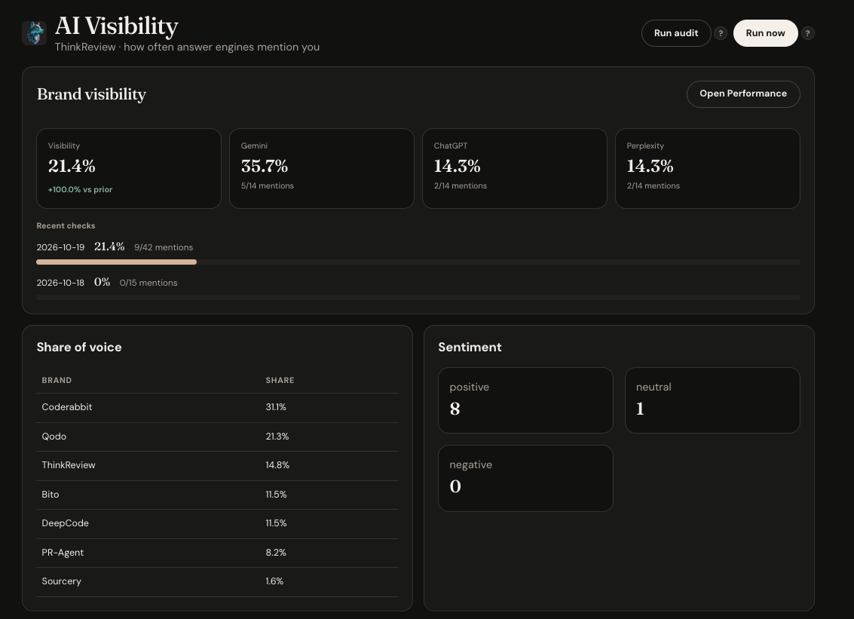Click the 2026-10-18 check date
This screenshot has width=854, height=619.
(60, 283)
